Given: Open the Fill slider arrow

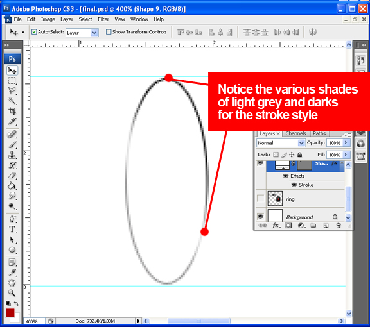Looking at the screenshot, I should (346, 155).
